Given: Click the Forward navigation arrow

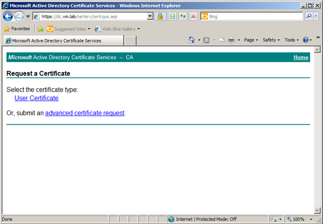Looking at the screenshot, I should (19, 17).
